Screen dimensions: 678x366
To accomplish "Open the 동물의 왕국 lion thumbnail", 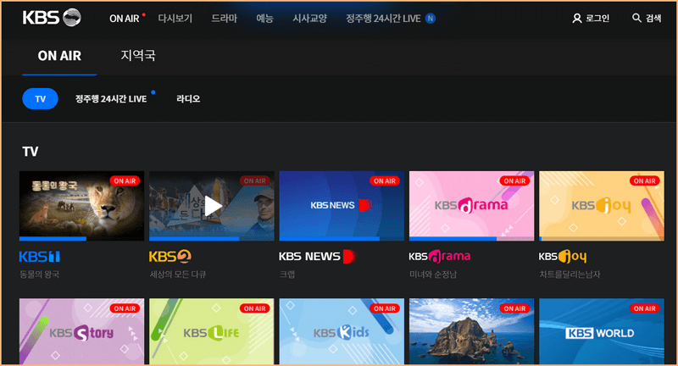I will click(x=81, y=206).
